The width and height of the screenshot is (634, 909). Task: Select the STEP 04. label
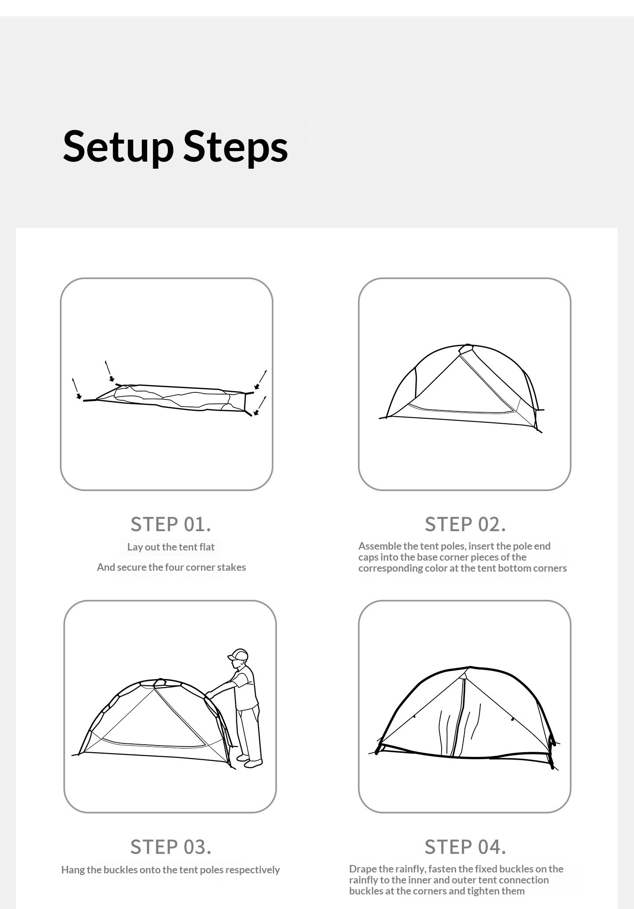click(x=465, y=846)
